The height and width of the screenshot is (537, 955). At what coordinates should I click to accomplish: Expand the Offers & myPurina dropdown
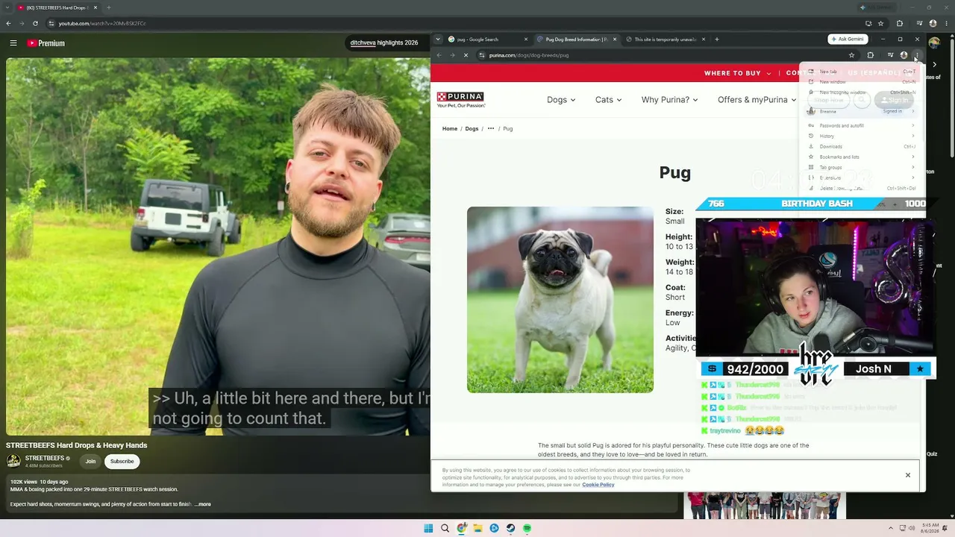(757, 100)
